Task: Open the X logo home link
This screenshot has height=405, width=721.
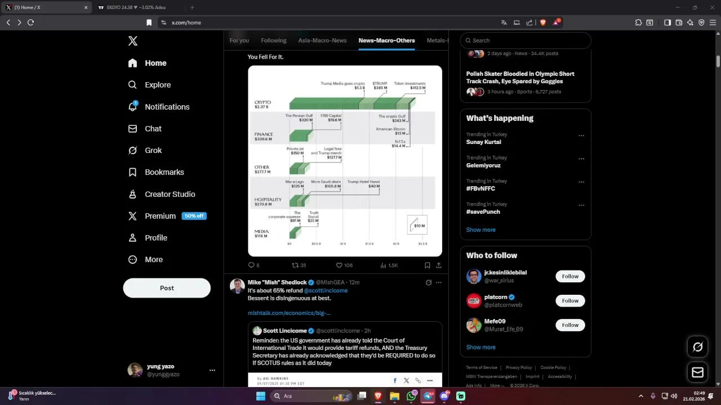Action: click(x=132, y=40)
